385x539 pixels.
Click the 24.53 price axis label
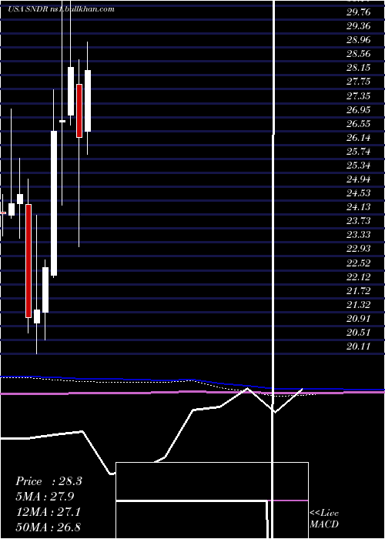coord(359,193)
